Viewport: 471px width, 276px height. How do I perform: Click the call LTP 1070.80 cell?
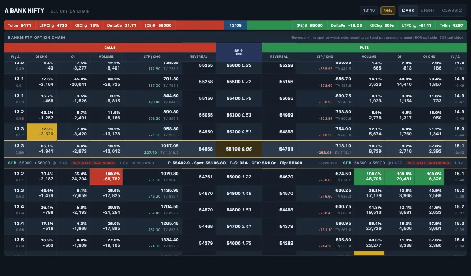[152, 177]
